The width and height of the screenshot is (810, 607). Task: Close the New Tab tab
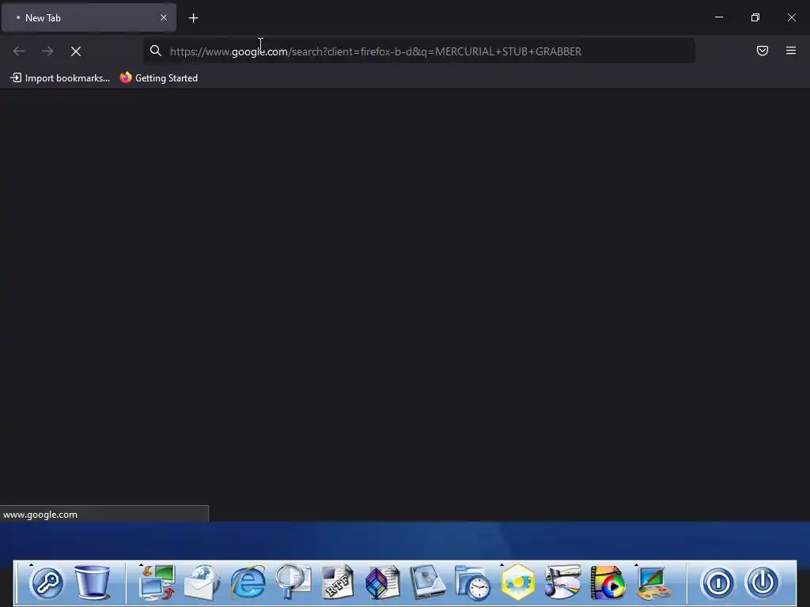163,17
